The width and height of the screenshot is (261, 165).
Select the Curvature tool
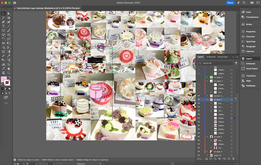point(9,22)
